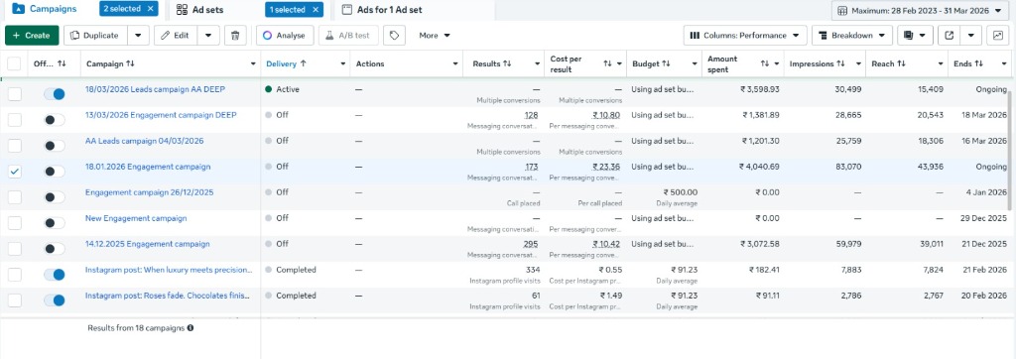Open 18/03/2026 Leads campaign AA DEEP link
This screenshot has height=359, width=1016.
tap(156, 89)
